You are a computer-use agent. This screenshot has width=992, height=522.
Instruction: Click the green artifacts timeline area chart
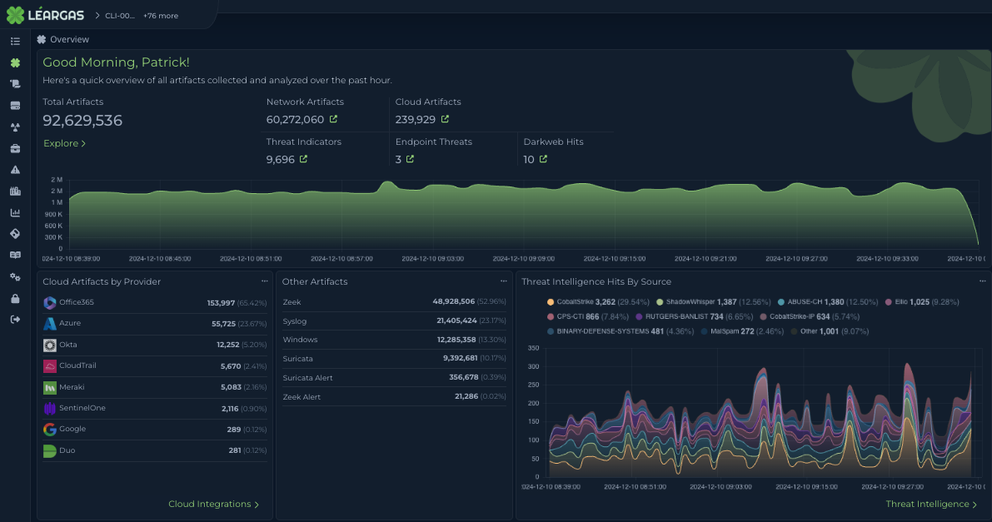[x=524, y=215]
